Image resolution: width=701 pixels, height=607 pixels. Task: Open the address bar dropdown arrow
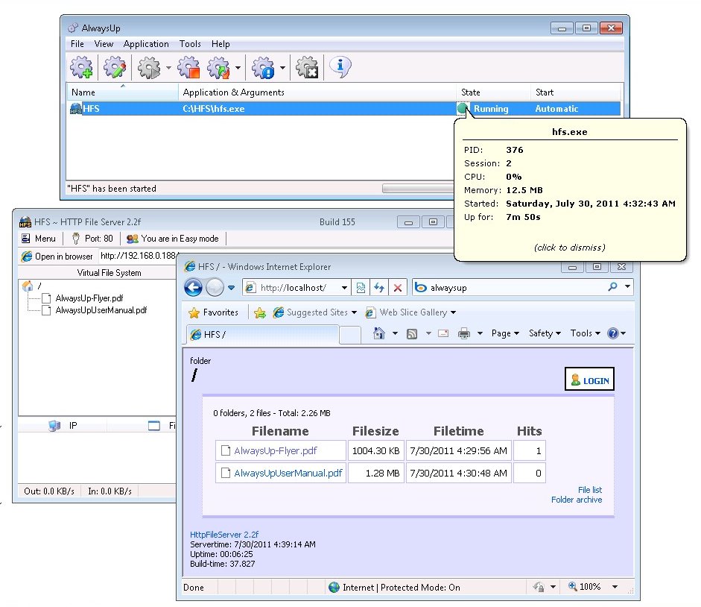click(x=344, y=288)
